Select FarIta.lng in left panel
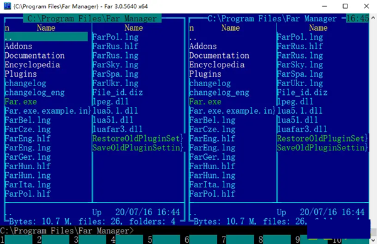 tap(28, 184)
